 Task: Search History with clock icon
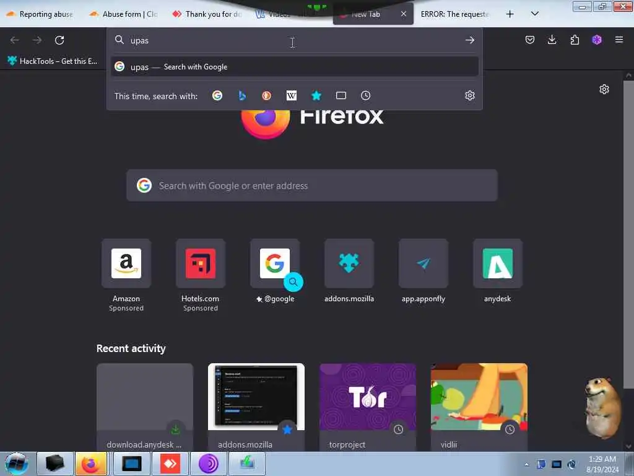pos(365,95)
